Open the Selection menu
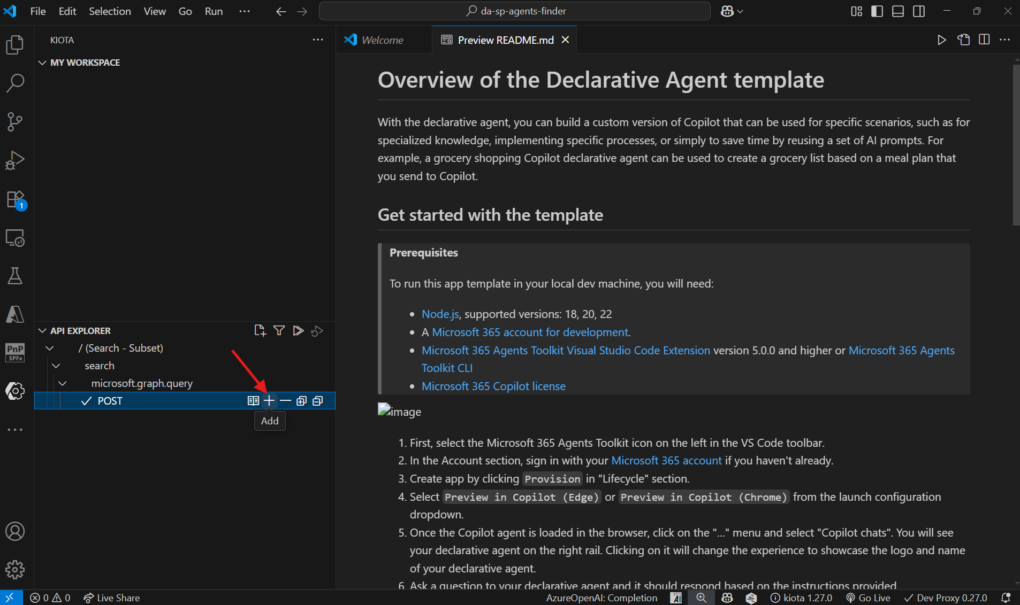Viewport: 1020px width, 605px height. coord(110,11)
